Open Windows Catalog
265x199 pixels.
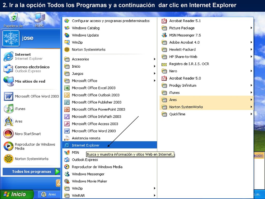click(x=109, y=28)
